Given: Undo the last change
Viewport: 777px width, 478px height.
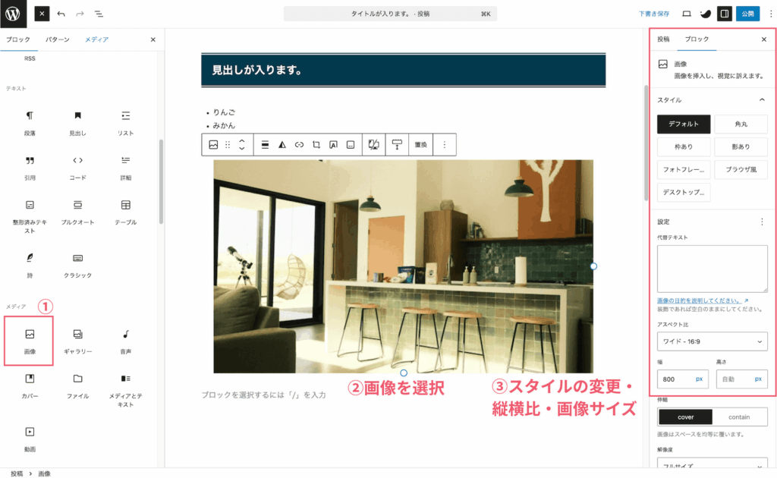Looking at the screenshot, I should 61,14.
